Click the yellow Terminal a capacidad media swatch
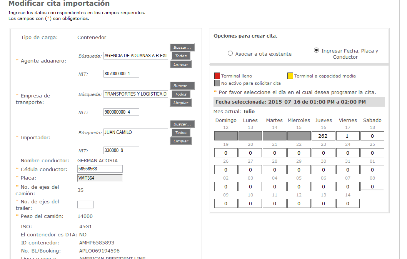This screenshot has height=259, width=407. pos(290,76)
